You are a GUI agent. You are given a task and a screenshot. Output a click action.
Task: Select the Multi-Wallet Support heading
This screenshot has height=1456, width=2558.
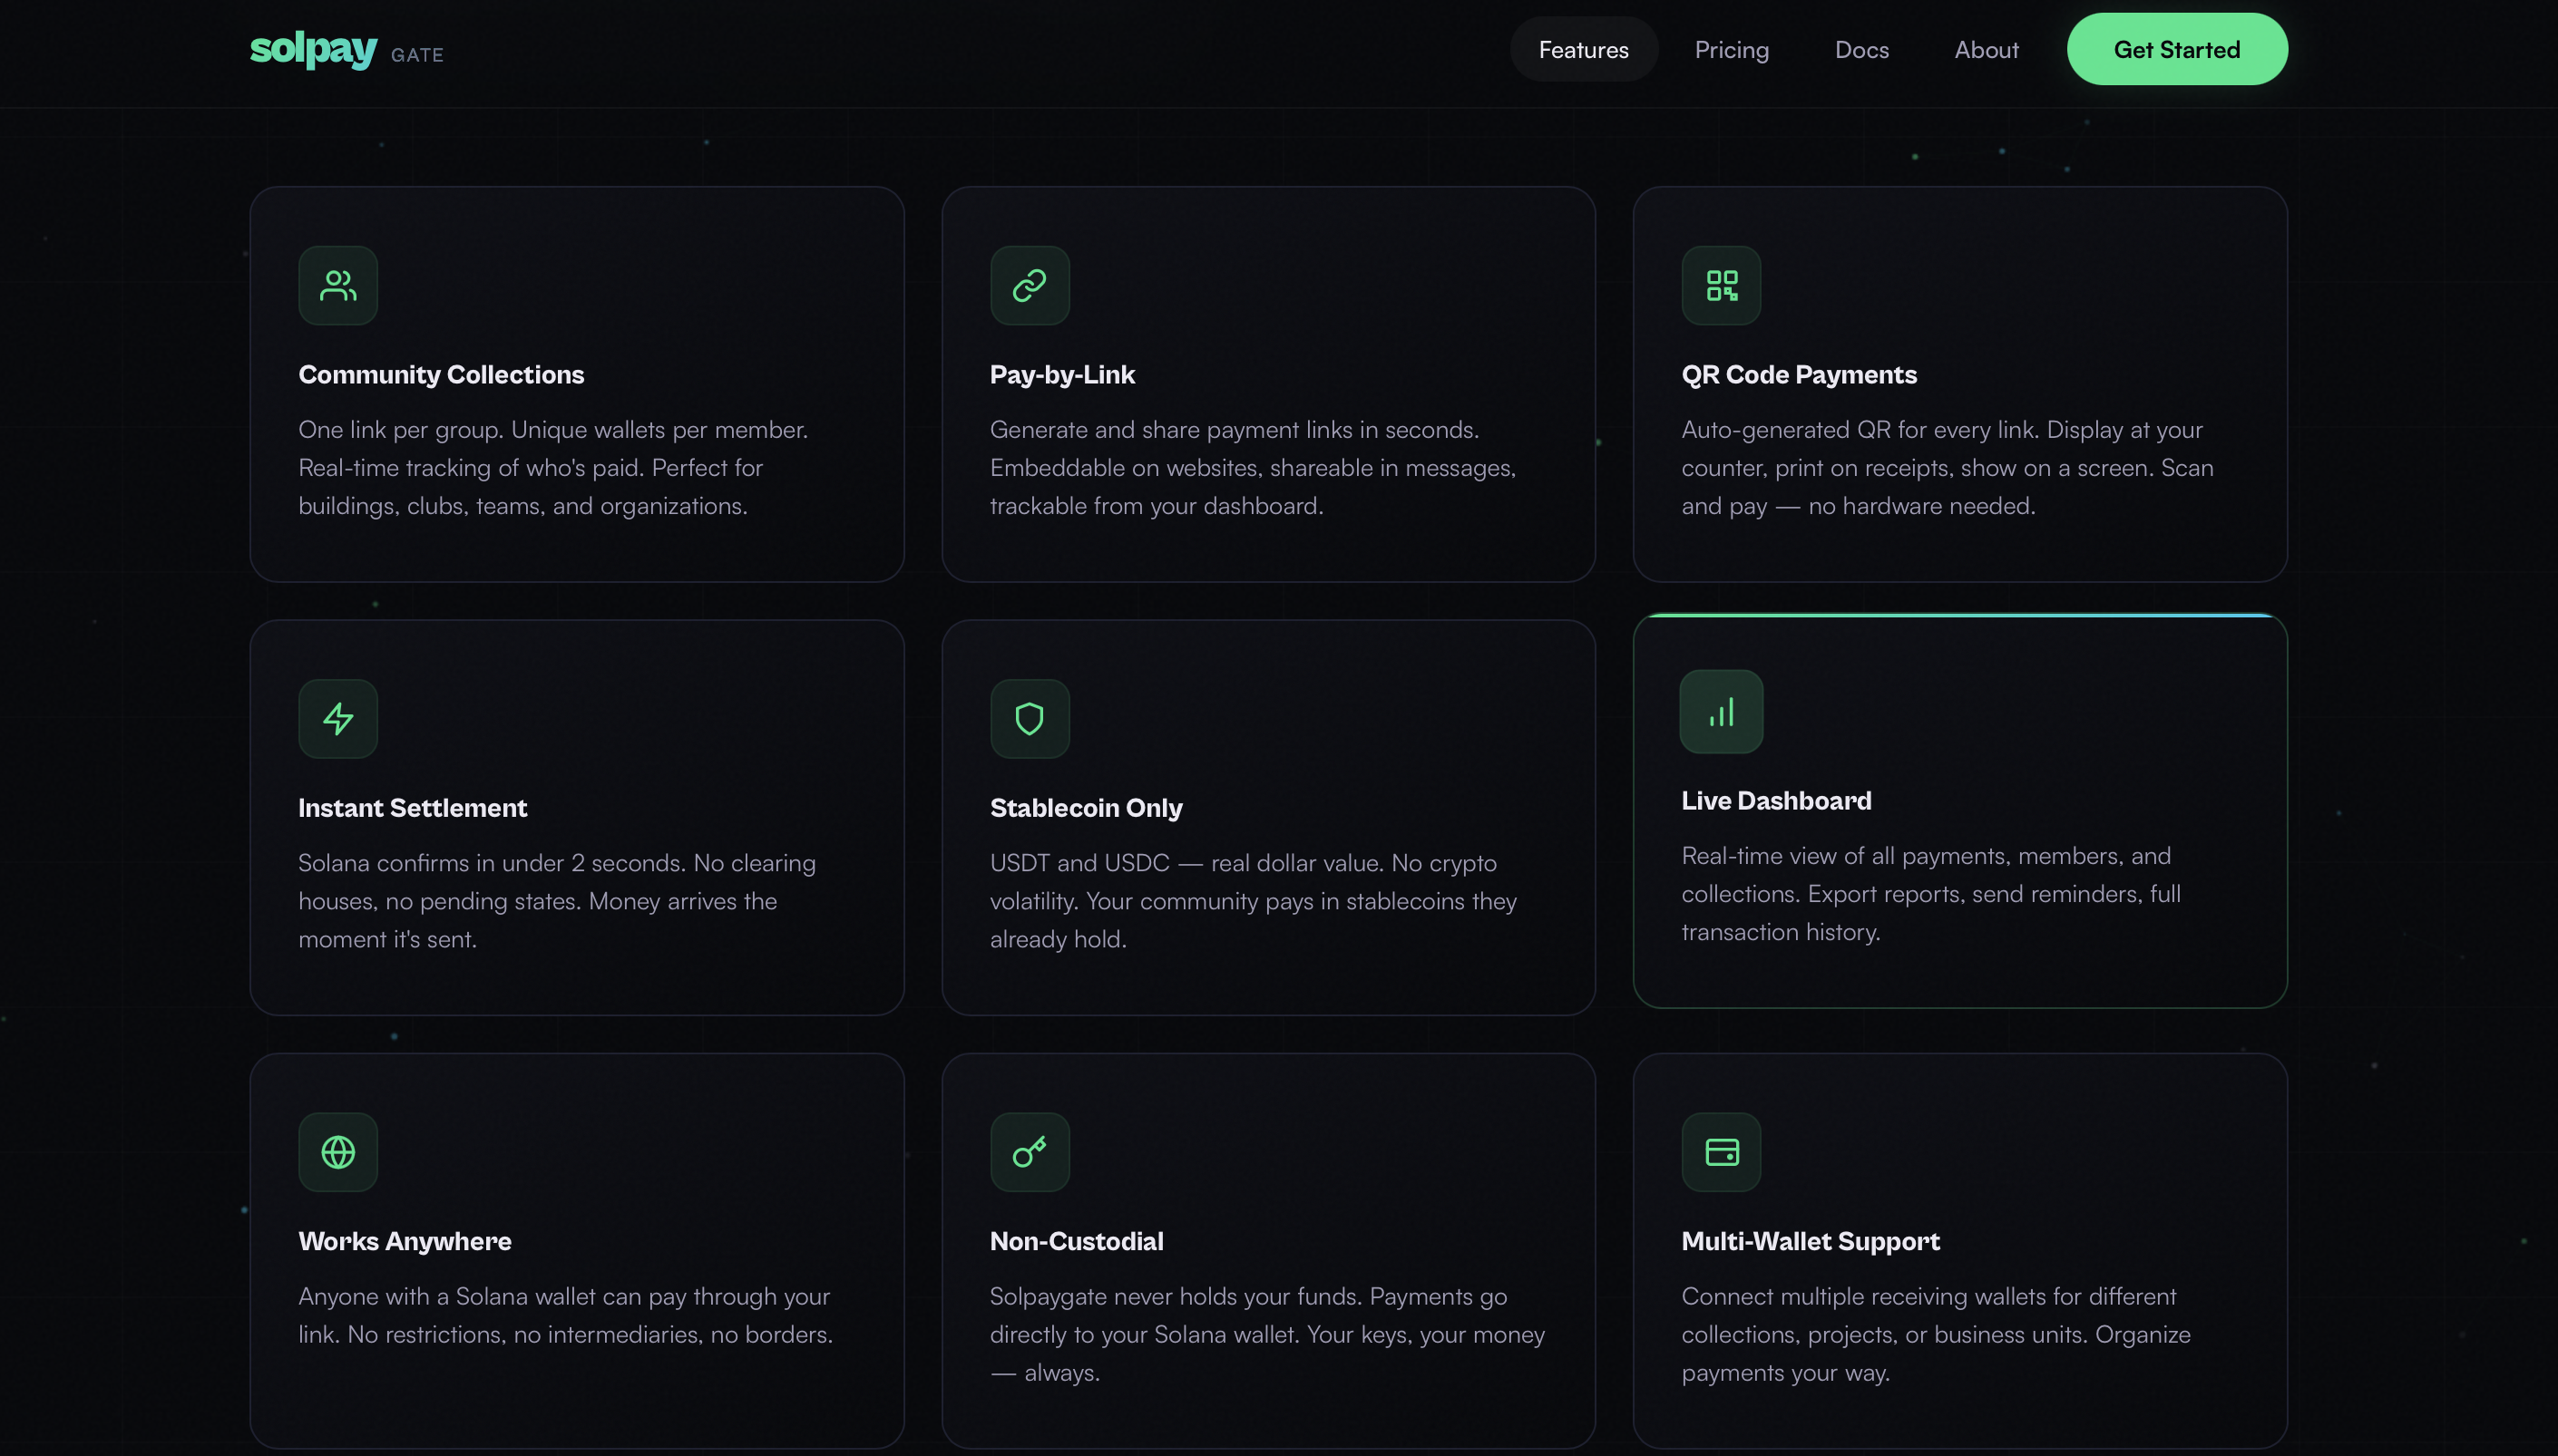click(x=1810, y=1241)
